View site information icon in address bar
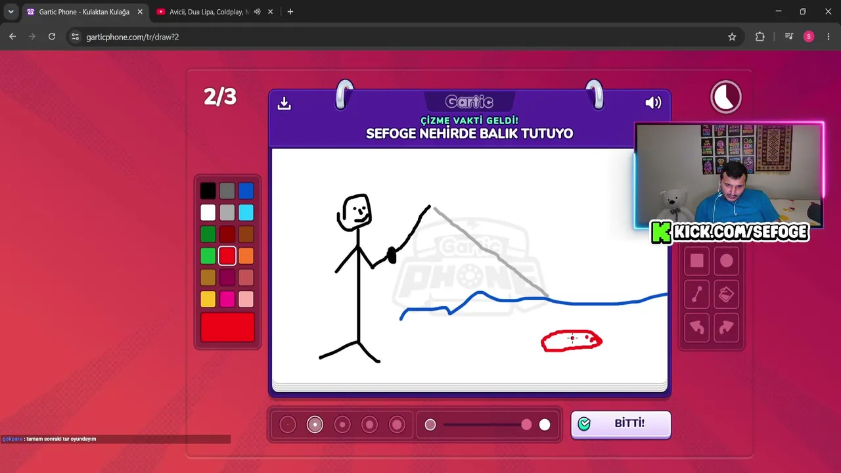The image size is (841, 473). pos(76,37)
